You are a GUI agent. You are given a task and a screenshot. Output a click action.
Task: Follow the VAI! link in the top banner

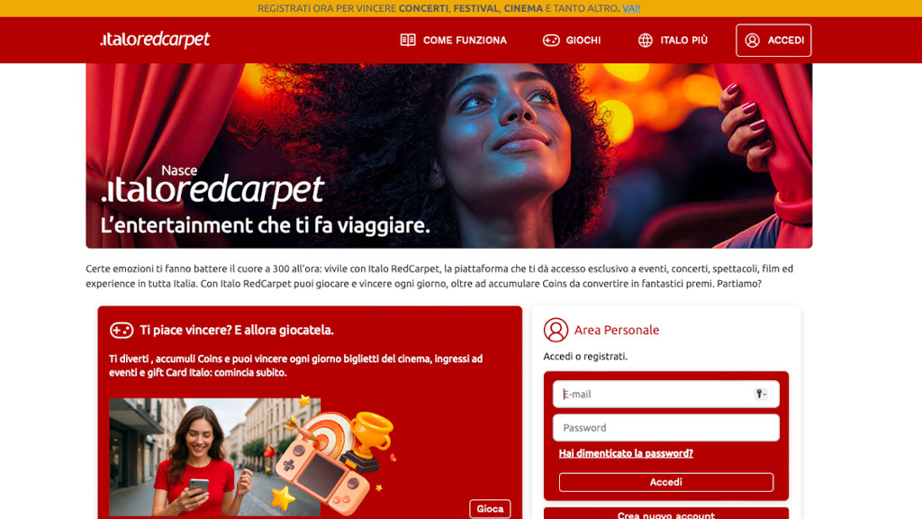click(631, 8)
